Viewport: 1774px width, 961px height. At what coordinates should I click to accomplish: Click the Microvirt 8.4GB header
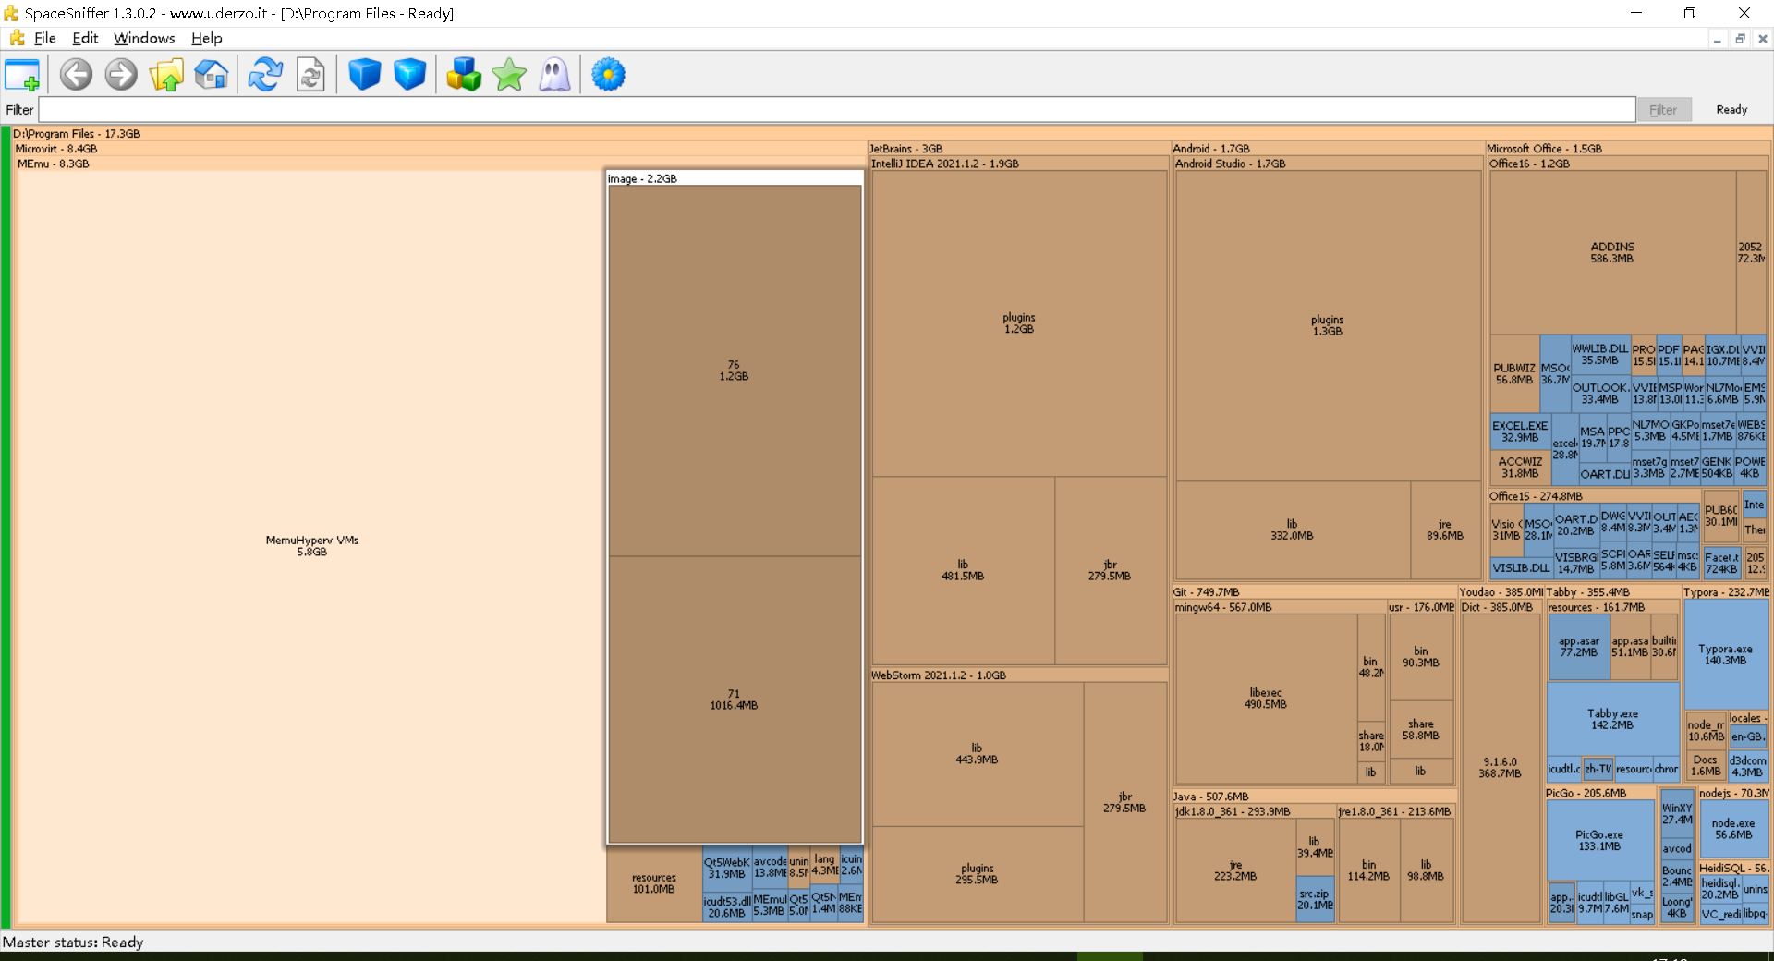click(x=440, y=148)
